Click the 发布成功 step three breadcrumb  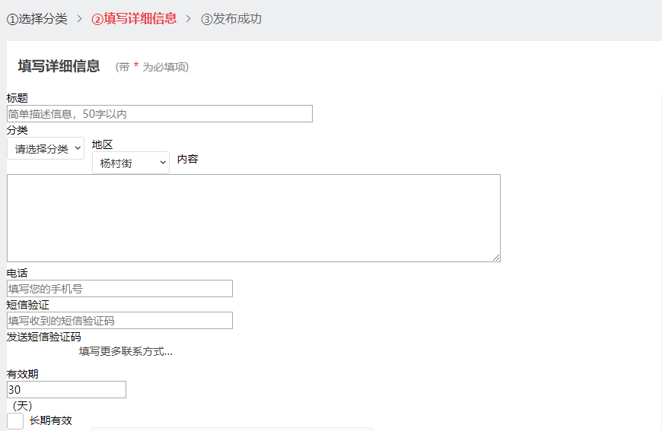pyautogui.click(x=231, y=19)
